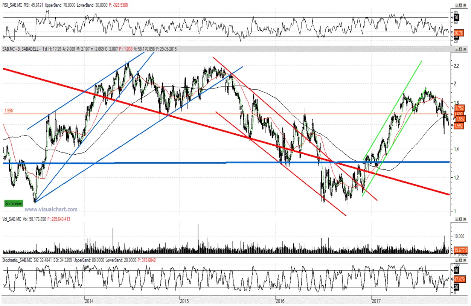Close the SAB.MC price chart panel

point(465,49)
